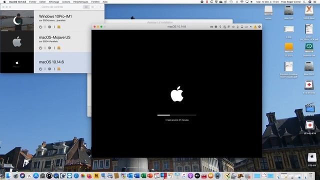Viewport: 320px width, 180px height.
Task: Click the orange icon under Windows 10Pro-IM1
Action: 59,27
